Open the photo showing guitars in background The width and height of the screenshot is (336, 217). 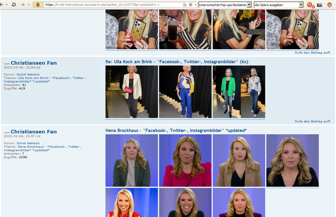coord(239,29)
